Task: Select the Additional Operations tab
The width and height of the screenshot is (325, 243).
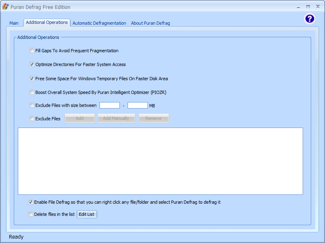Action: pos(47,22)
